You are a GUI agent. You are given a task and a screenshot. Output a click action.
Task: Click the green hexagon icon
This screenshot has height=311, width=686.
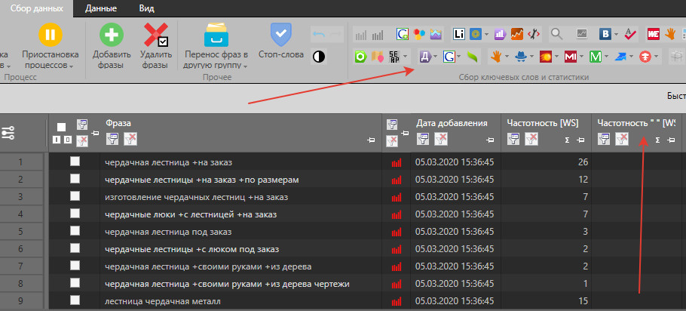point(360,57)
